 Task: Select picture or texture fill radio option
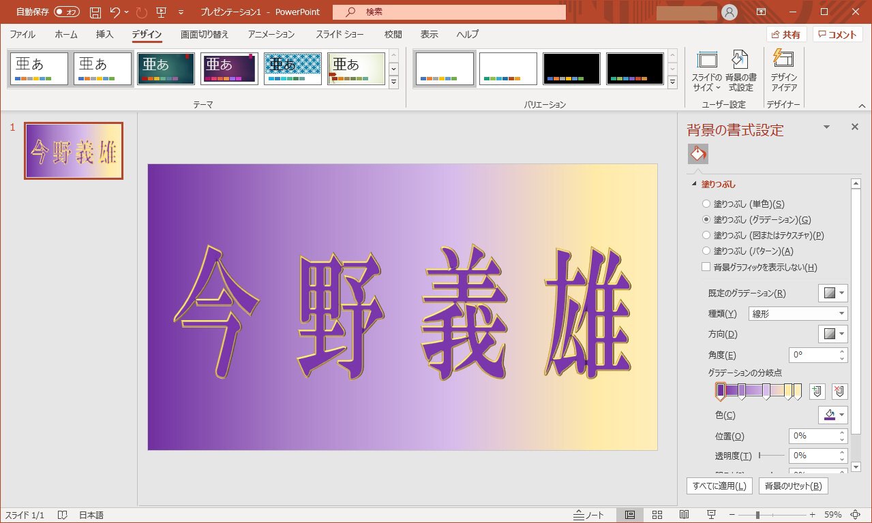pos(706,235)
